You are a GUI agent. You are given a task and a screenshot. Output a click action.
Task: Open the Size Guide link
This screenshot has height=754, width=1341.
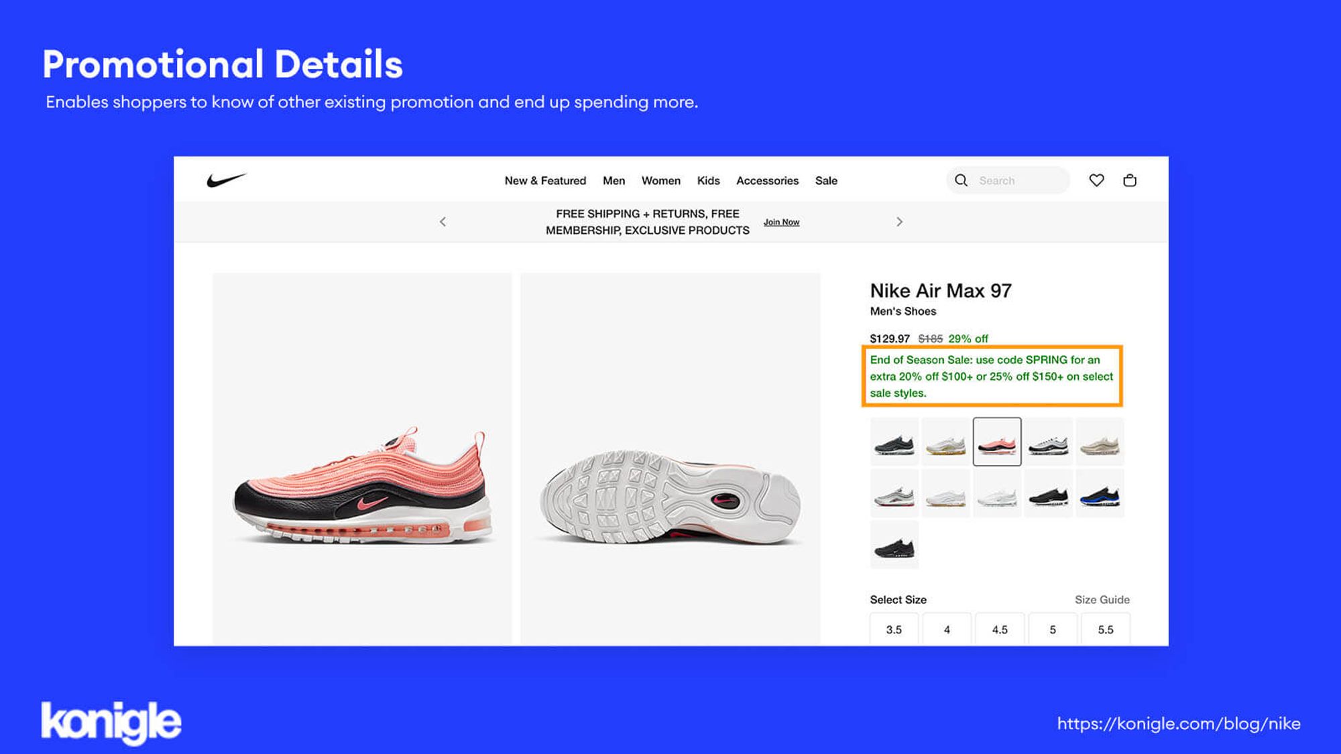pyautogui.click(x=1102, y=600)
